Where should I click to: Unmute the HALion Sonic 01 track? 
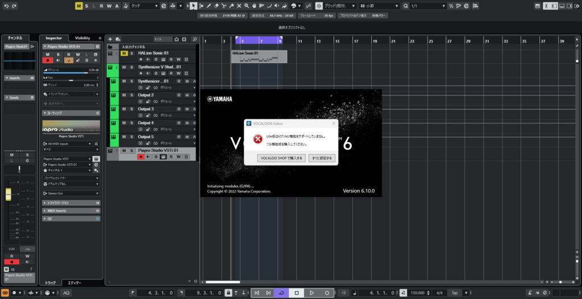pos(124,53)
